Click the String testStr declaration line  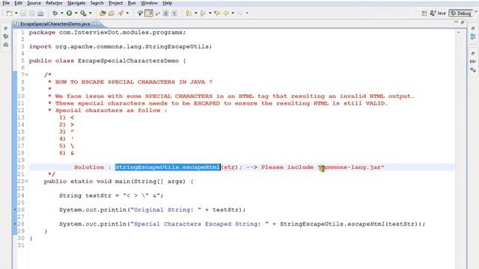pos(112,196)
